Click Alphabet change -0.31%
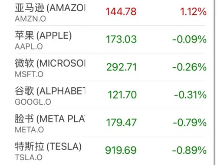 click(x=190, y=95)
